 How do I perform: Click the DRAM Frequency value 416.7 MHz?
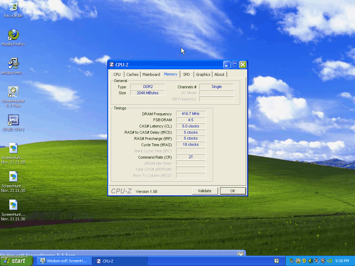[x=191, y=114]
